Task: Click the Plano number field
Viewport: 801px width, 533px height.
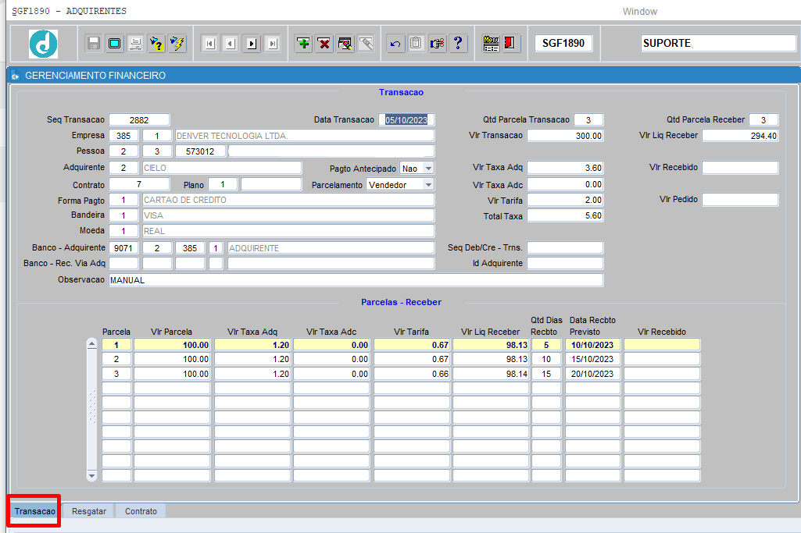Action: 223,184
